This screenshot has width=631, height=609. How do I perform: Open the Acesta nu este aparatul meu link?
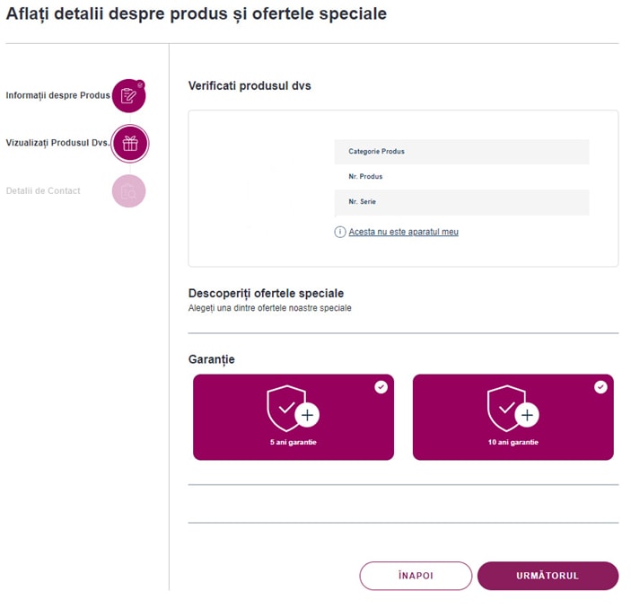403,232
